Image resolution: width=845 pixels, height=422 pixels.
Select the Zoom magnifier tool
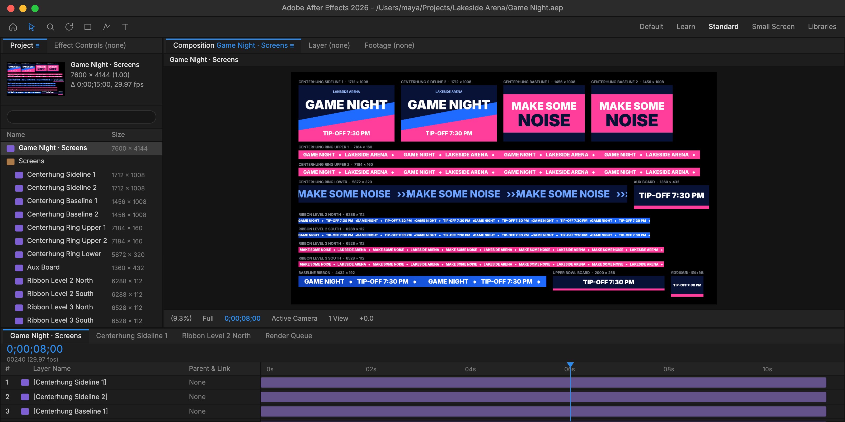click(x=50, y=27)
